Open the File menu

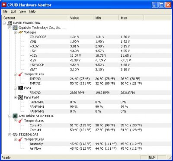click(5, 12)
